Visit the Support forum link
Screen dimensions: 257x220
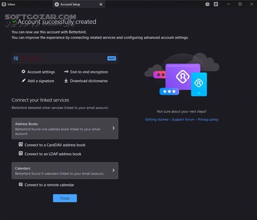click(x=183, y=120)
